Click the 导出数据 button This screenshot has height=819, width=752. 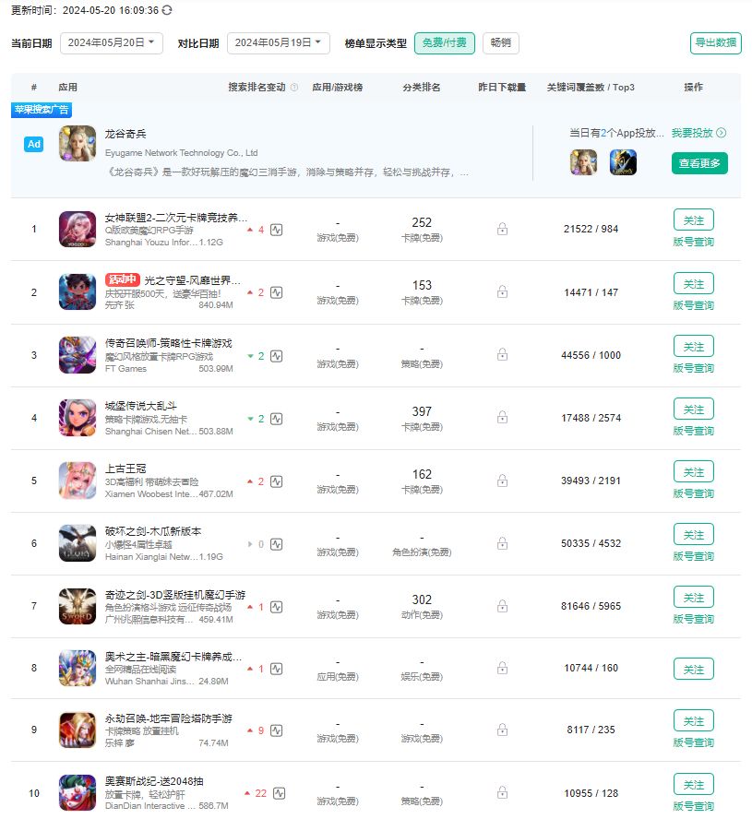[716, 43]
